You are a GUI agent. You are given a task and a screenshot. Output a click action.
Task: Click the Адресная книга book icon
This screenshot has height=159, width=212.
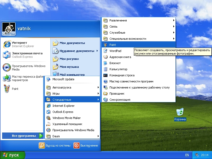105,57
